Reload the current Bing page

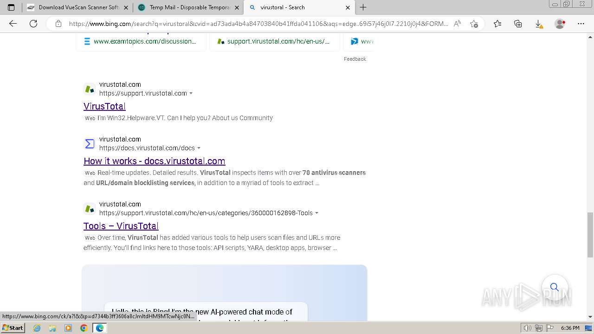[x=33, y=24]
